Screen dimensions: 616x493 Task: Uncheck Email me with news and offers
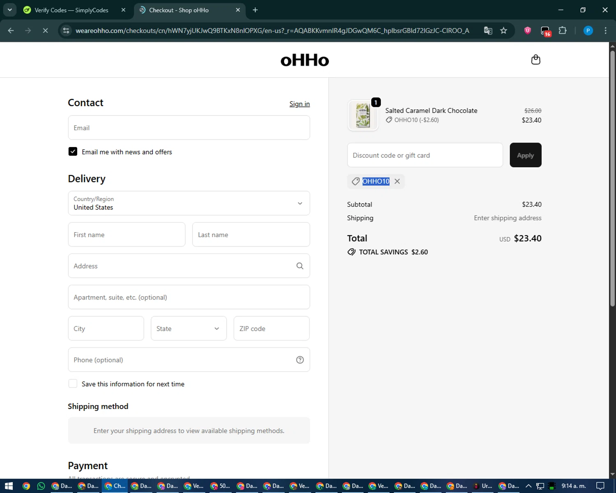[73, 152]
